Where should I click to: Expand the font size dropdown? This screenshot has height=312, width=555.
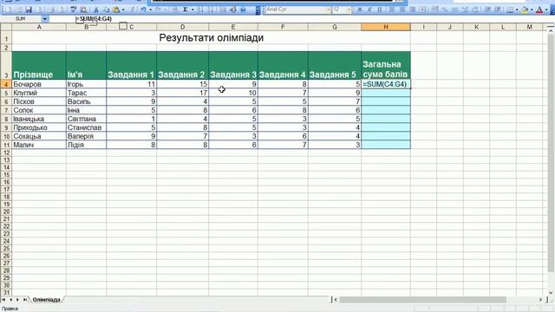[349, 10]
